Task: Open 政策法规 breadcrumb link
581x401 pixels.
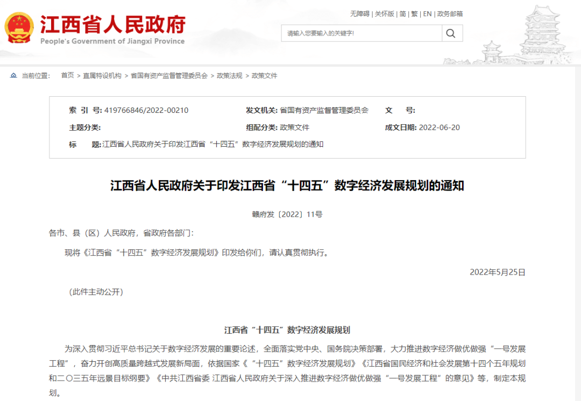Action: (229, 76)
